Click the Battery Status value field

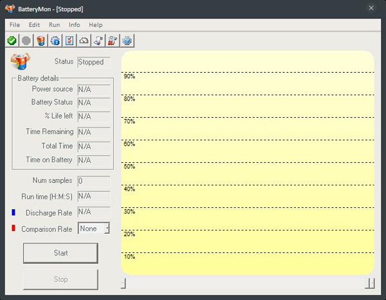[x=94, y=103]
